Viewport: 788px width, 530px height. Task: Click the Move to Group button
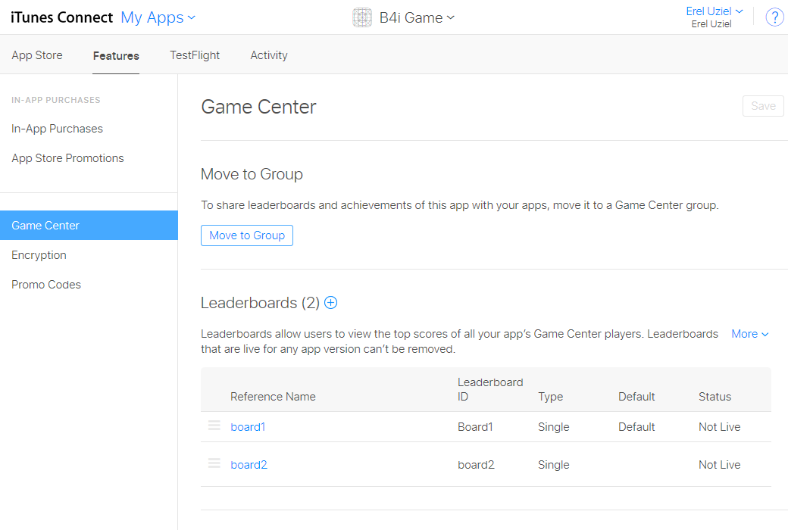coord(247,235)
